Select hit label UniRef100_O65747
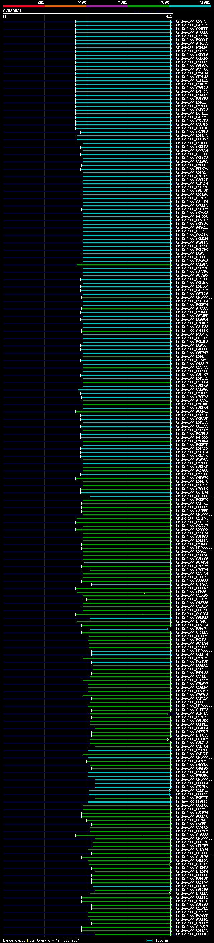 click(192, 353)
